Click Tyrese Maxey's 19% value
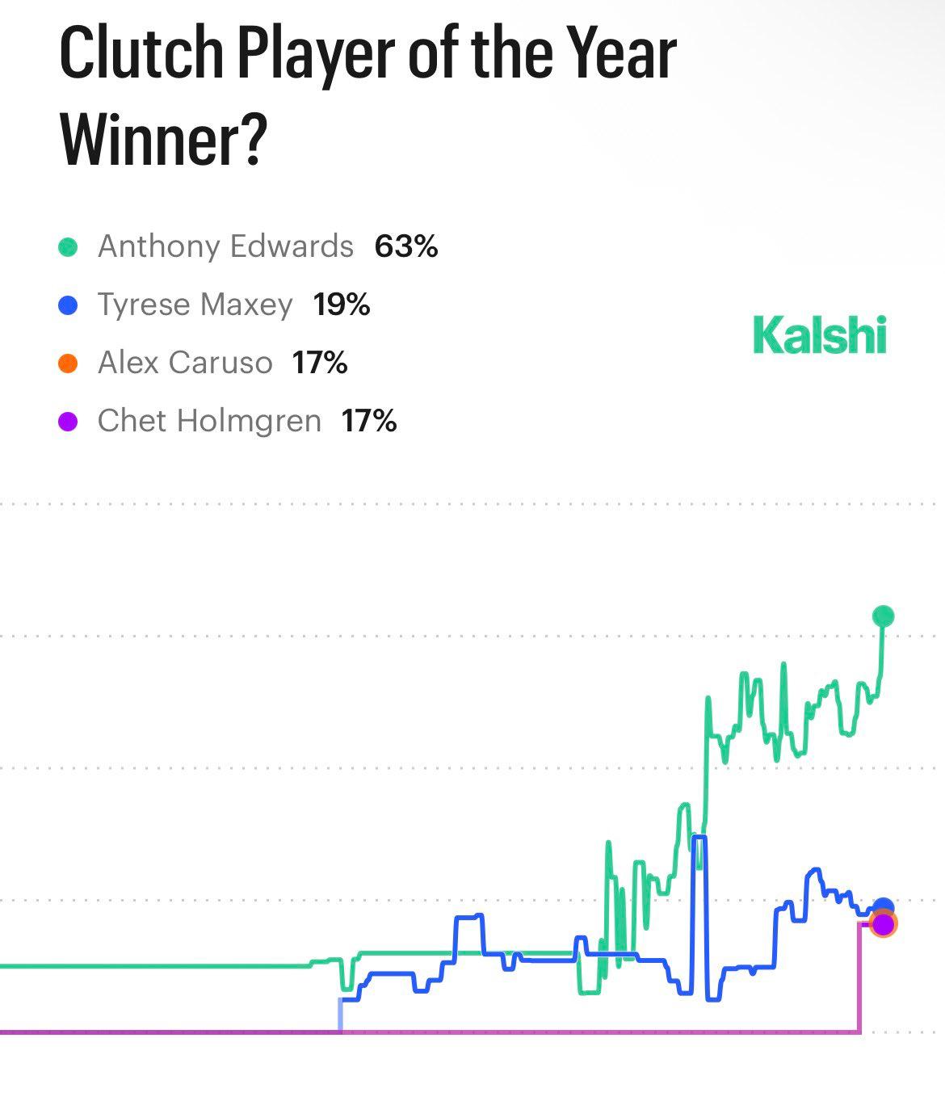This screenshot has width=945, height=1097. (342, 305)
